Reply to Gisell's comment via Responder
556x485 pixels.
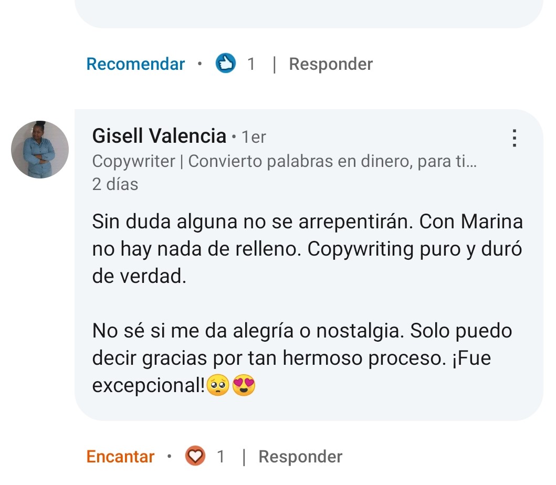click(x=300, y=457)
